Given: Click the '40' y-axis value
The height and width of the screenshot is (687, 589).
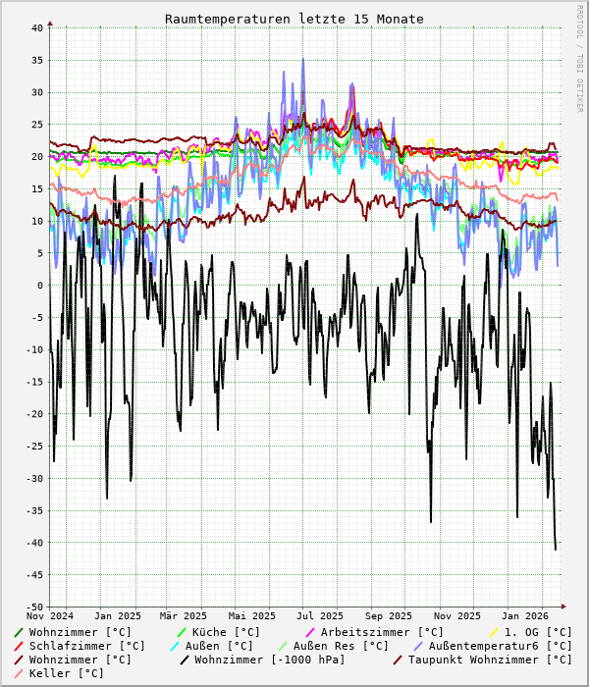Looking at the screenshot, I should [x=37, y=28].
